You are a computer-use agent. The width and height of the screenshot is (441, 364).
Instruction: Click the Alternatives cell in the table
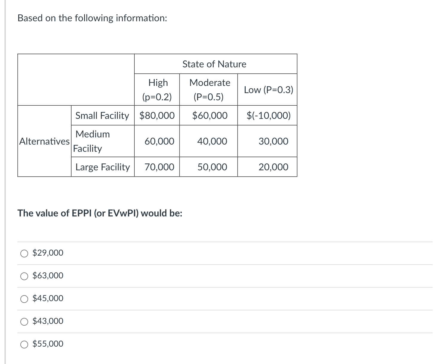click(x=44, y=141)
